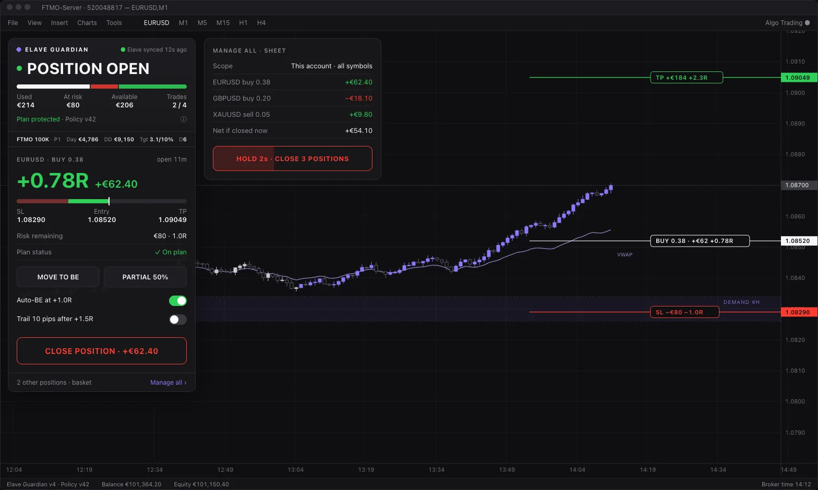The width and height of the screenshot is (818, 490).
Task: Switch to the M1 timeframe
Action: (184, 23)
